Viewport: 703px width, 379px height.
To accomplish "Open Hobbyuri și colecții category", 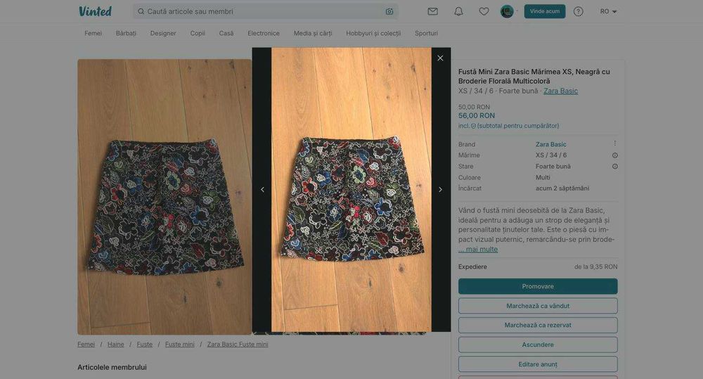I will tap(373, 33).
